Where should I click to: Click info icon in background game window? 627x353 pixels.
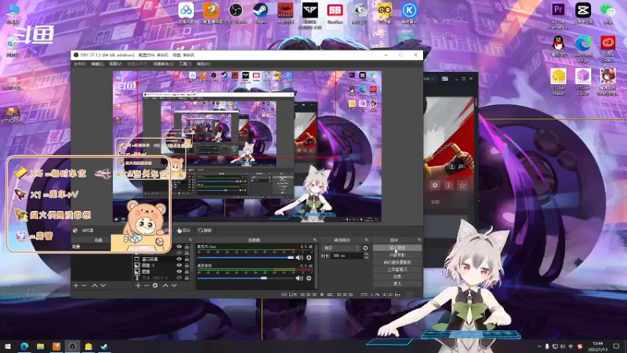[x=448, y=185]
